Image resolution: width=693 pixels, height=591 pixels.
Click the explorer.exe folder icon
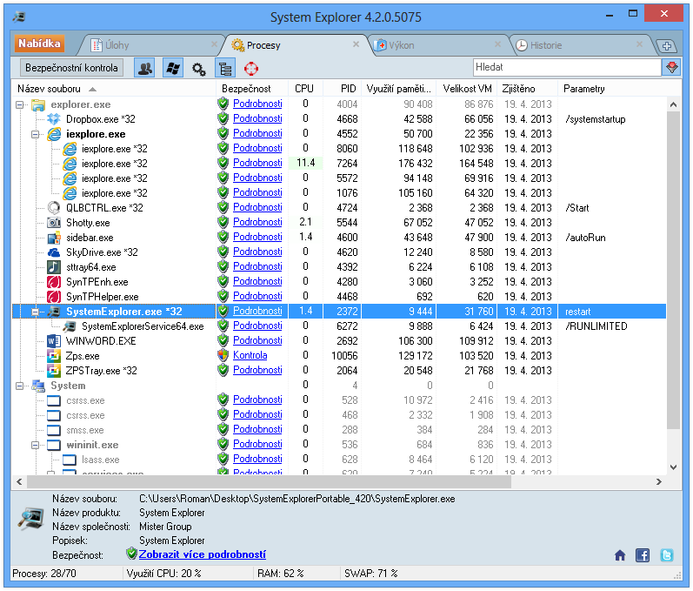pyautogui.click(x=38, y=104)
